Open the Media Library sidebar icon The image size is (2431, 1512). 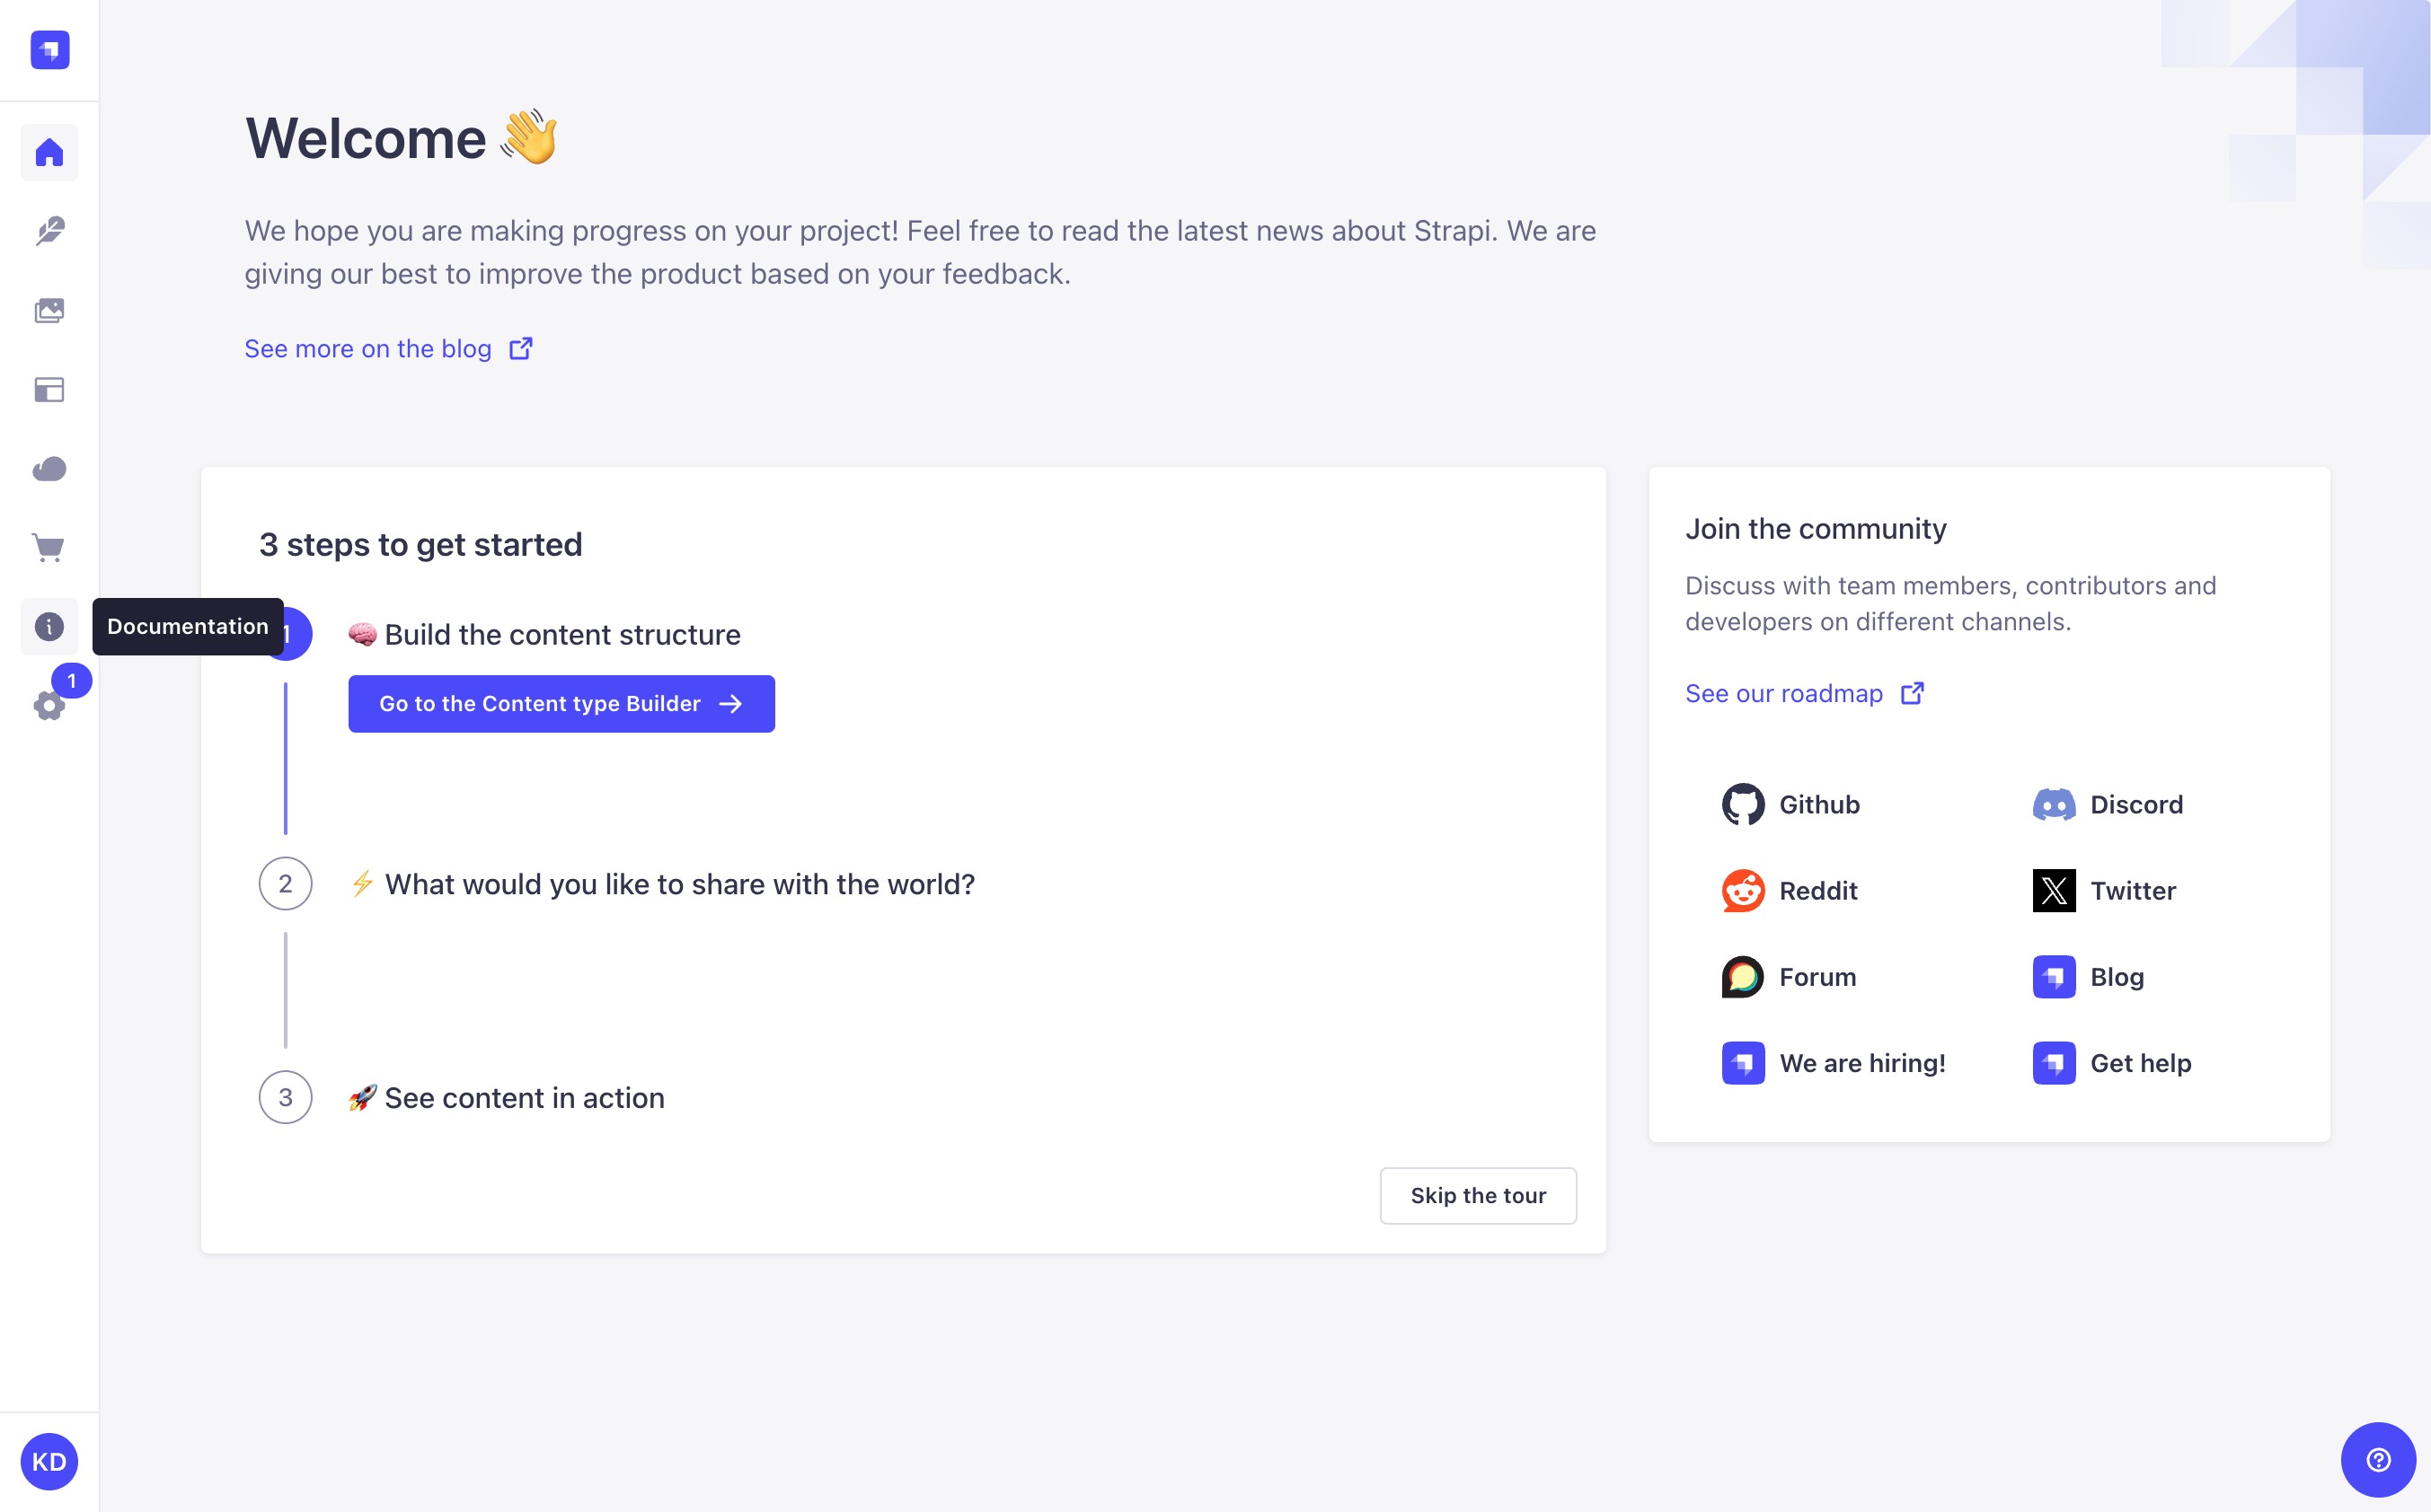49,311
